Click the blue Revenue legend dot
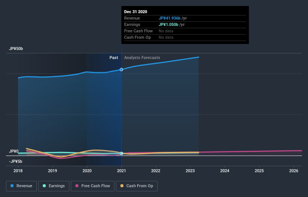The width and height of the screenshot is (308, 197). click(x=12, y=186)
